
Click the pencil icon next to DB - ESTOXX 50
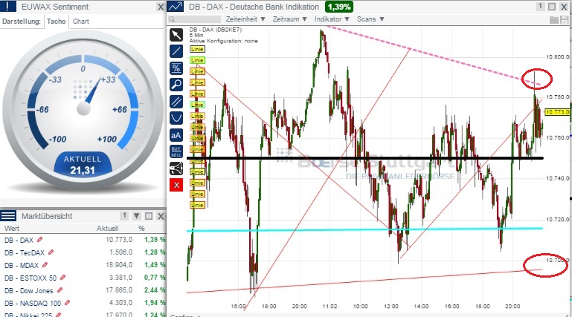(x=62, y=278)
